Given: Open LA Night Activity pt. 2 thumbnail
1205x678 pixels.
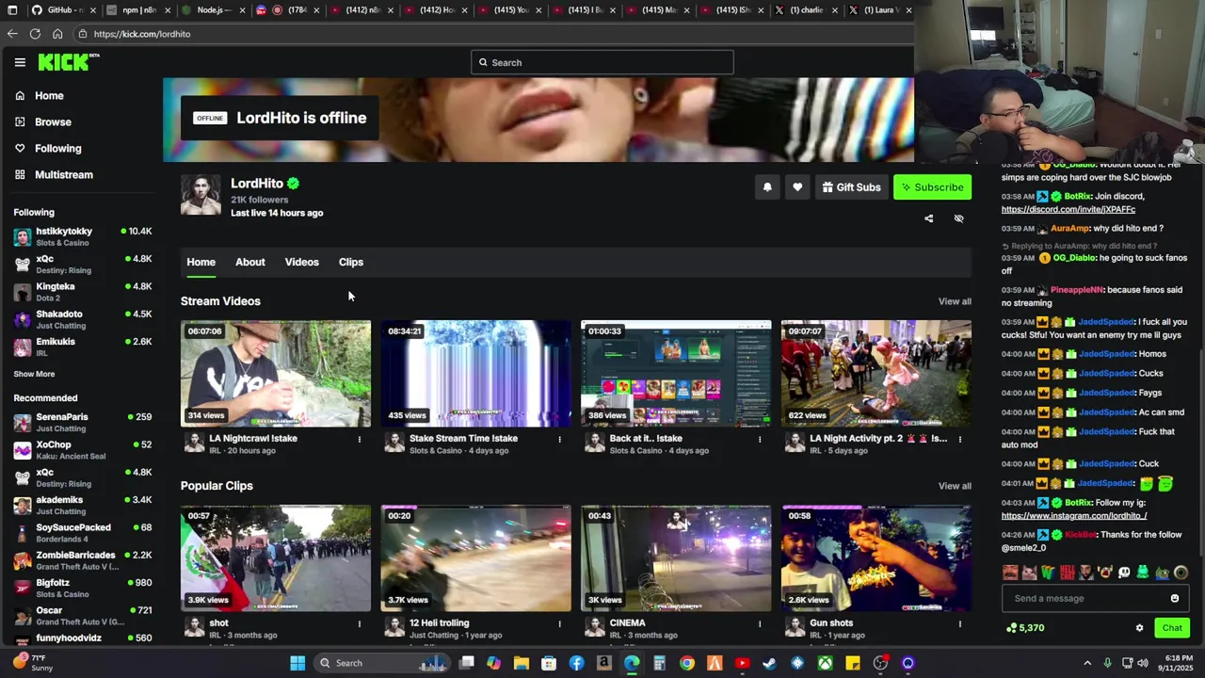Looking at the screenshot, I should pos(876,374).
